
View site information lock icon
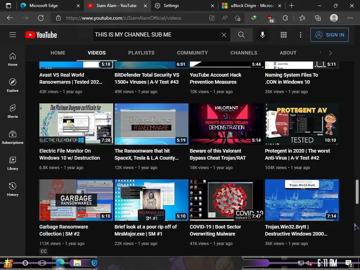[x=58, y=18]
